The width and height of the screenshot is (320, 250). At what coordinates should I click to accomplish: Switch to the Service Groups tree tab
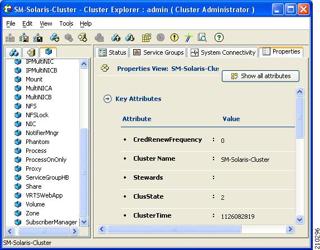[x=14, y=52]
